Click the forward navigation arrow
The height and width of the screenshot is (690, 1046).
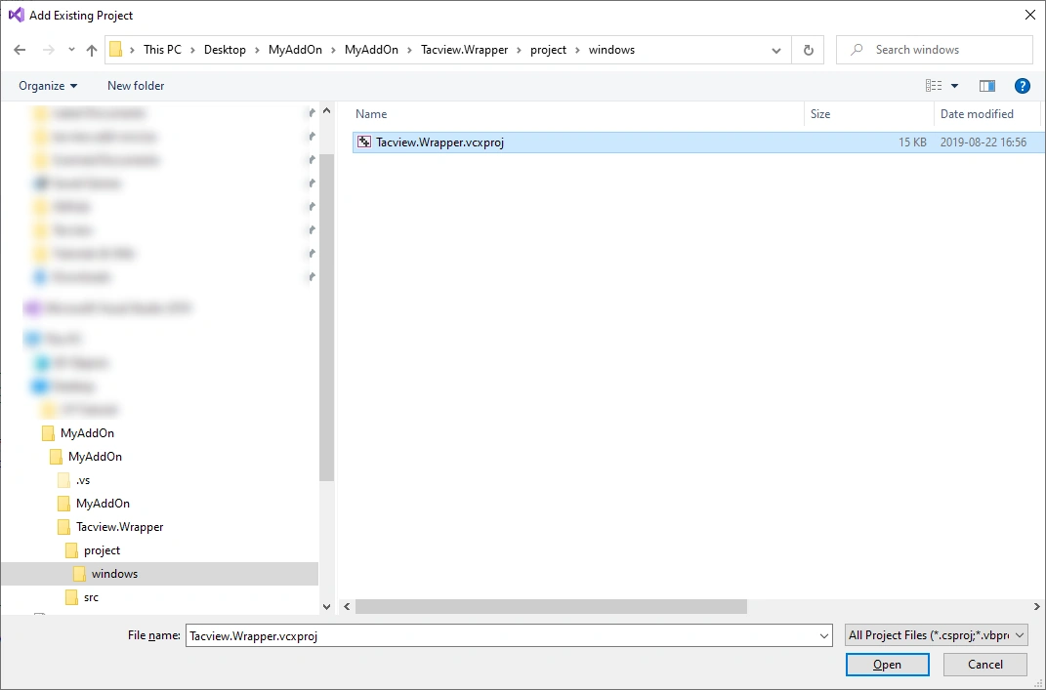click(48, 50)
